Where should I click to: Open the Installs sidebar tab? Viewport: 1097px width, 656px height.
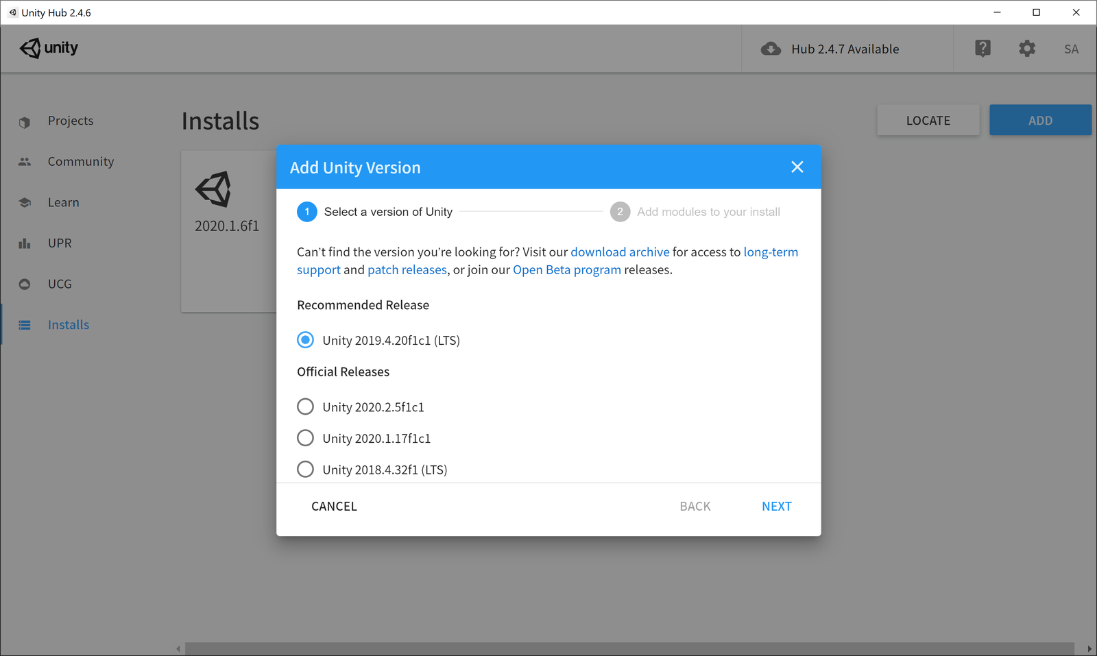69,325
